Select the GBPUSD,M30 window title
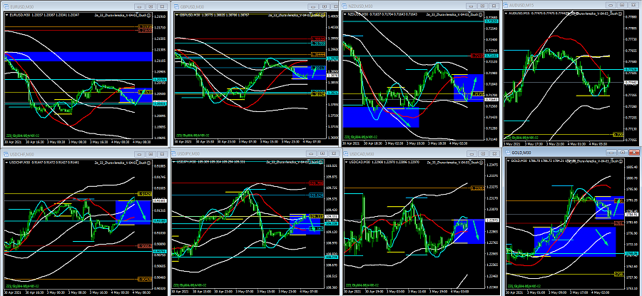Image resolution: width=642 pixels, height=296 pixels. (x=192, y=7)
